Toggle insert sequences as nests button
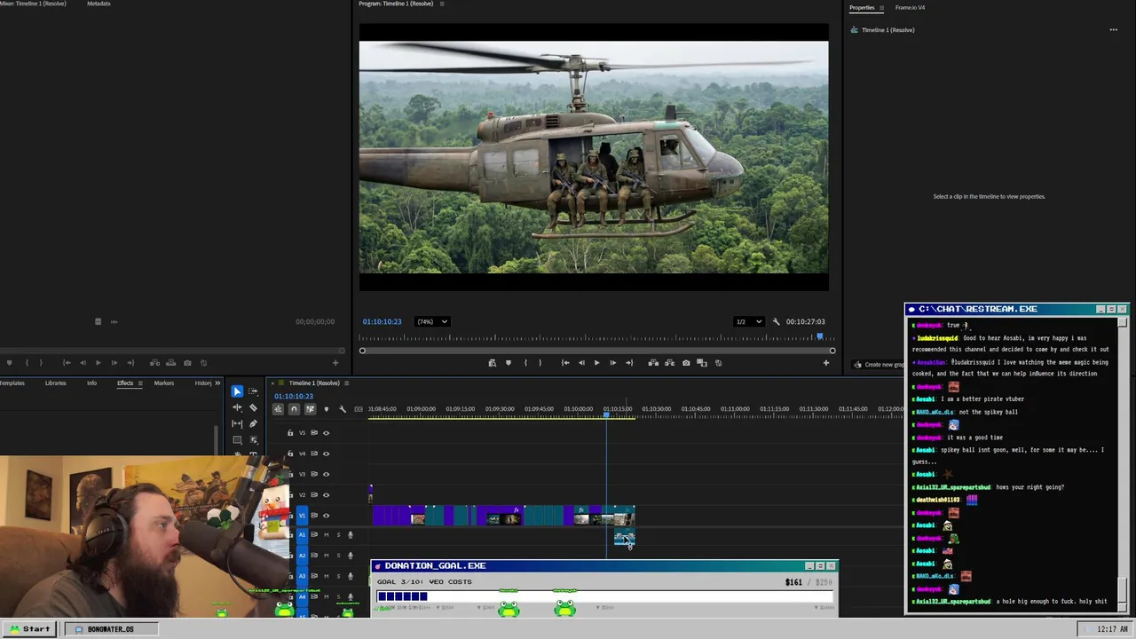 coord(278,409)
